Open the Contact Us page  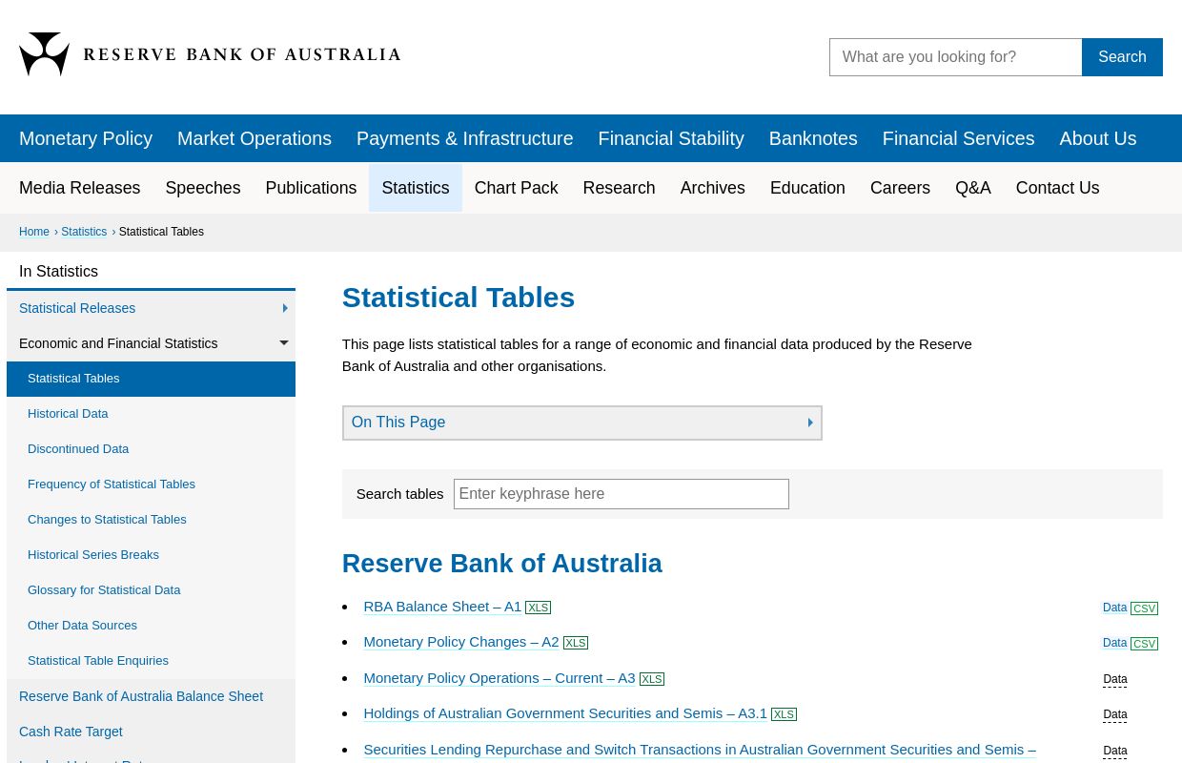coord(1057,188)
